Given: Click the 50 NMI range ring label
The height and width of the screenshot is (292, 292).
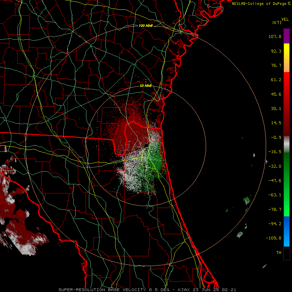Looking at the screenshot, I should point(146,86).
